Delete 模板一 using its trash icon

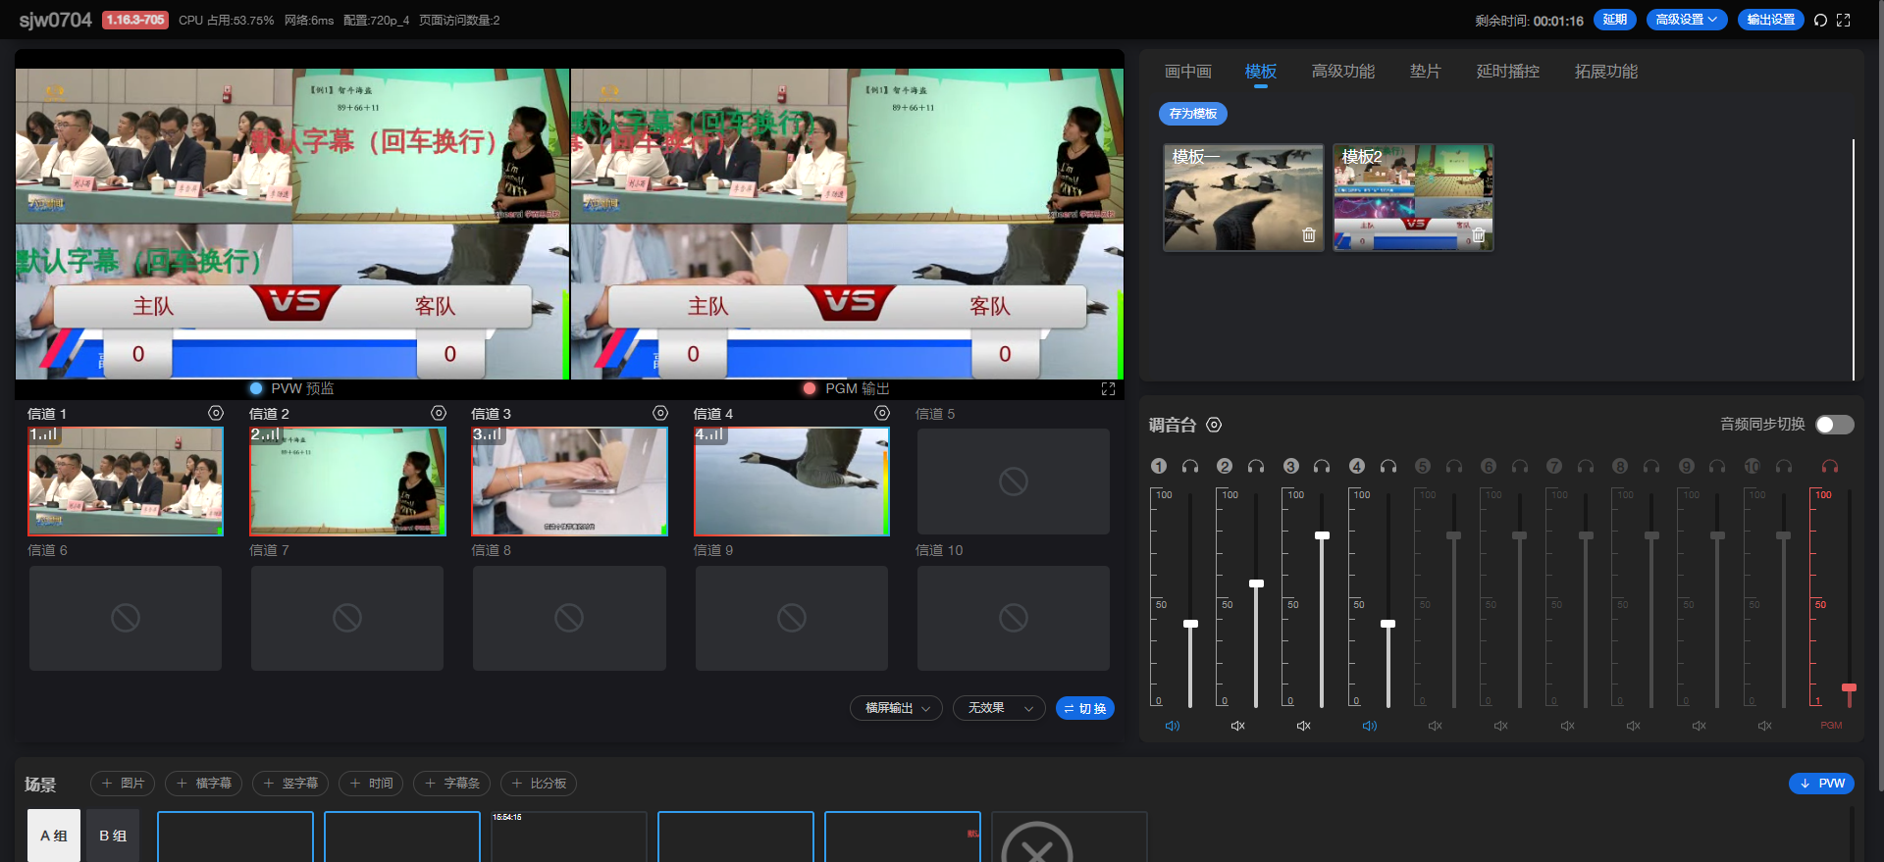[x=1308, y=235]
